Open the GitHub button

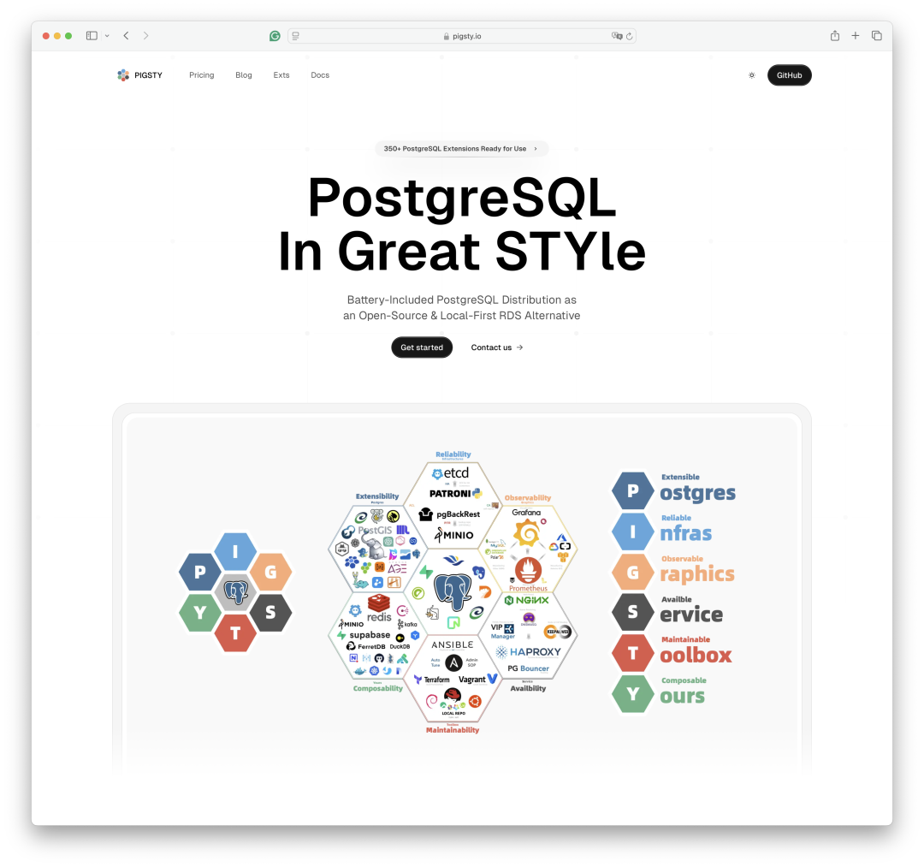pos(789,74)
